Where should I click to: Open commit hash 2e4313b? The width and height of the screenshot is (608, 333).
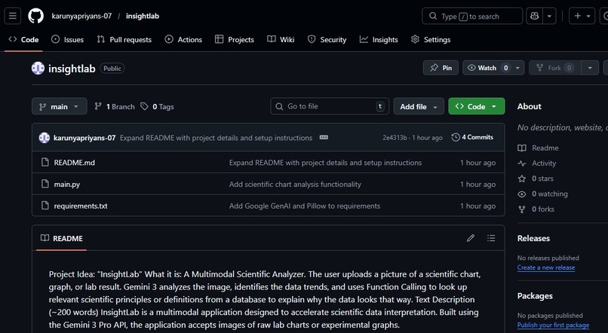[x=395, y=138]
